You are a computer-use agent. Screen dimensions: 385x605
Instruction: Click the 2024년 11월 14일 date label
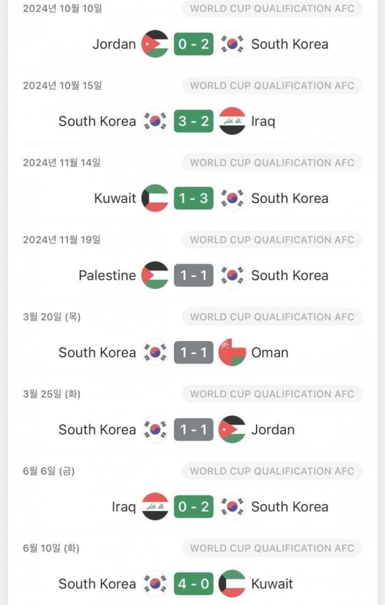point(62,163)
